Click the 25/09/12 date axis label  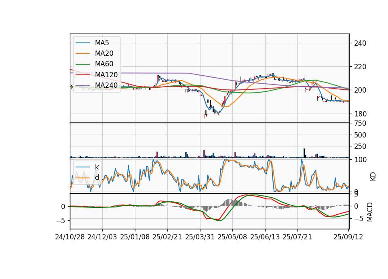coord(348,237)
